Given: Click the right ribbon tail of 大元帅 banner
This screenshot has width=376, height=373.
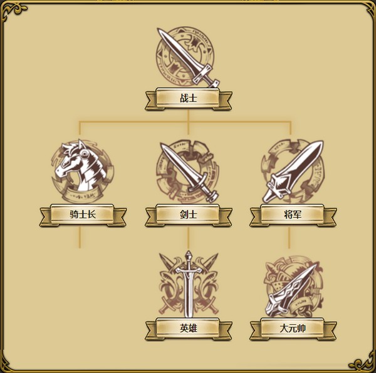Looking at the screenshot, I should click(330, 330).
